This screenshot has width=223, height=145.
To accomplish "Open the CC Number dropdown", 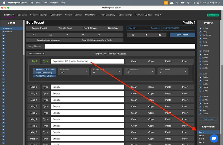I will click(x=74, y=71).
